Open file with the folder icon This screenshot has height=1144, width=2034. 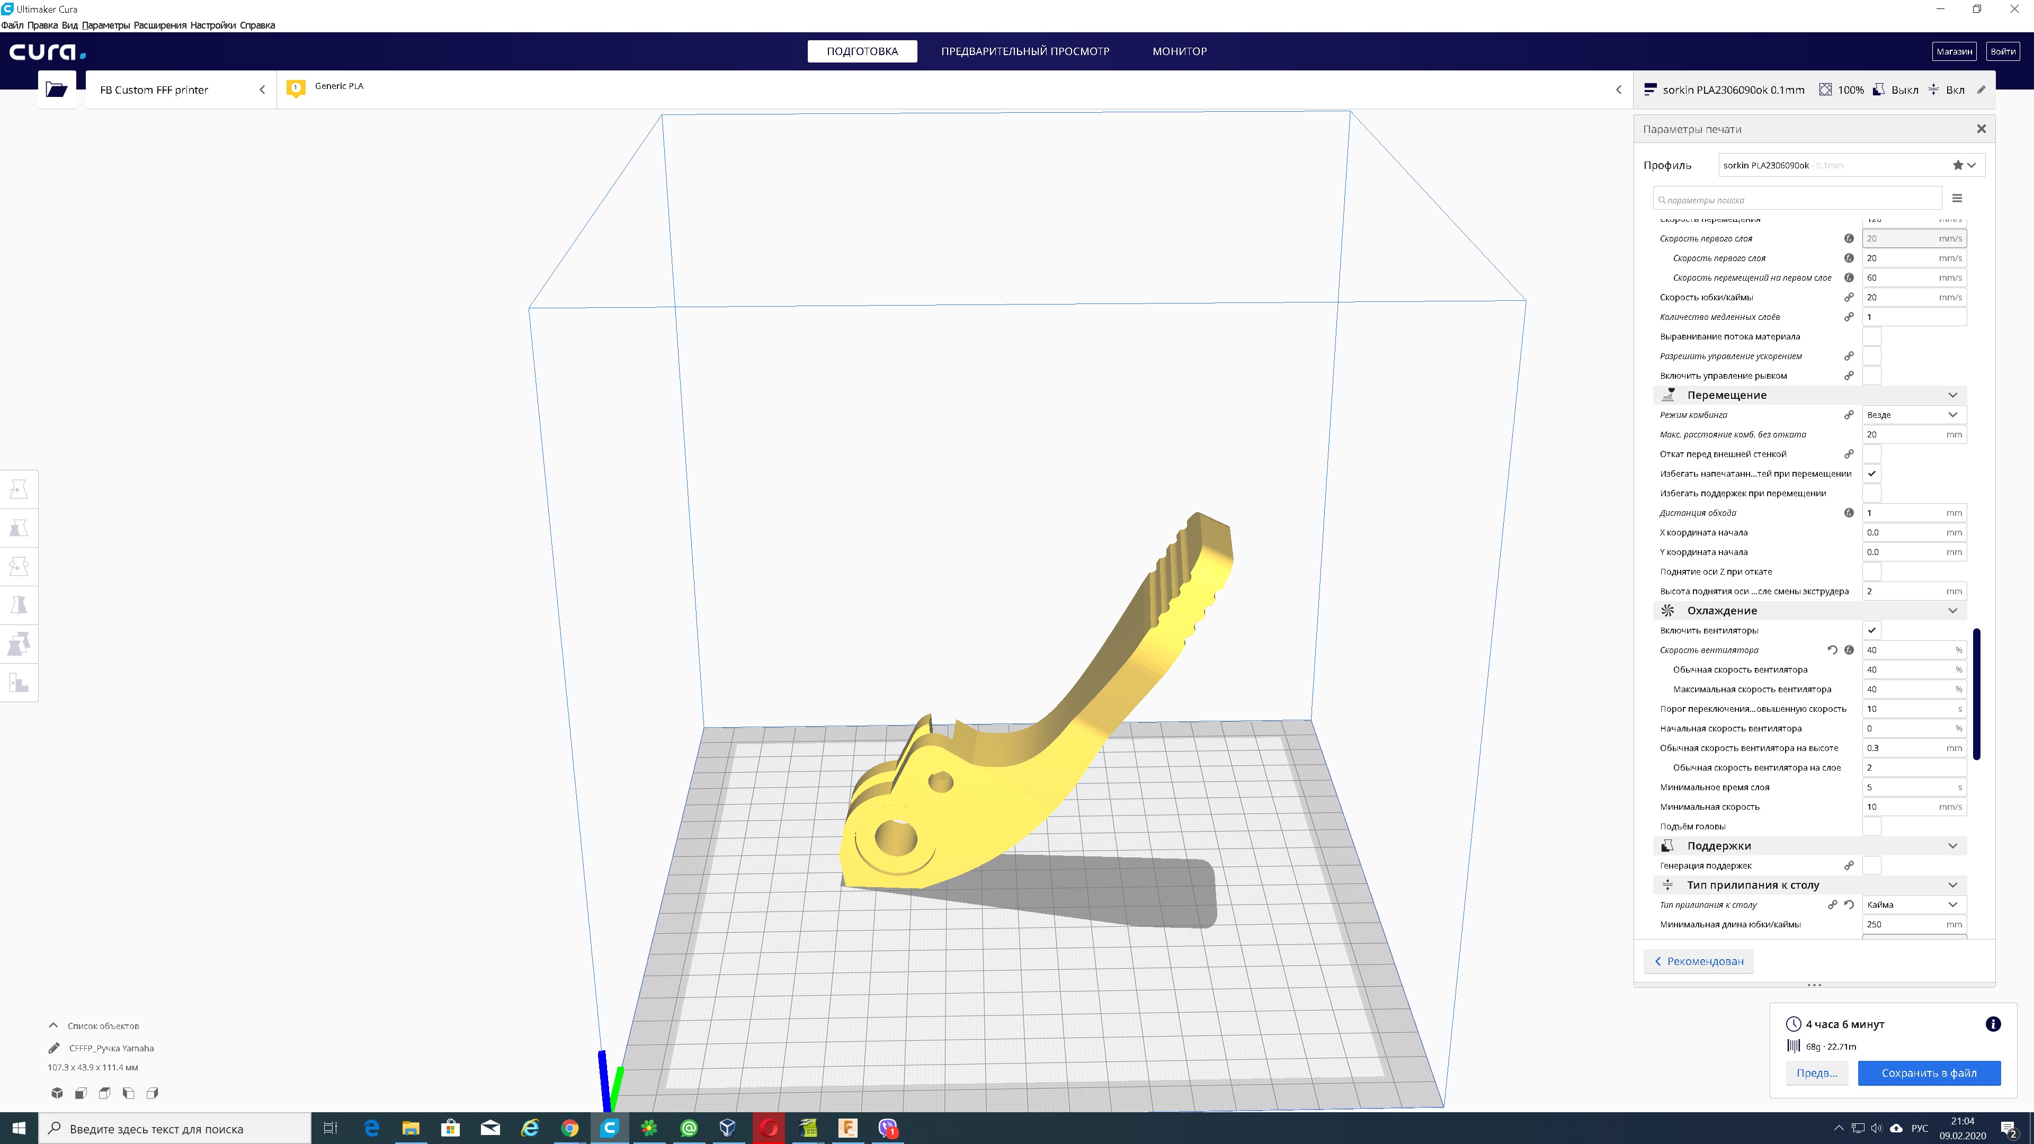[56, 89]
